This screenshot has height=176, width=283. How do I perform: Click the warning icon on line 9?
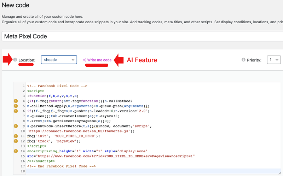pyautogui.click(x=16, y=125)
